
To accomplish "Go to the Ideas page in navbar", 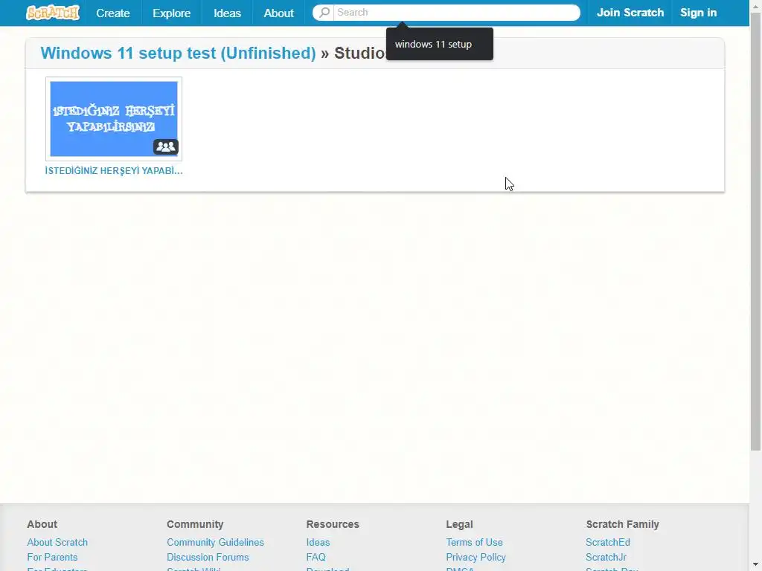I will point(228,13).
